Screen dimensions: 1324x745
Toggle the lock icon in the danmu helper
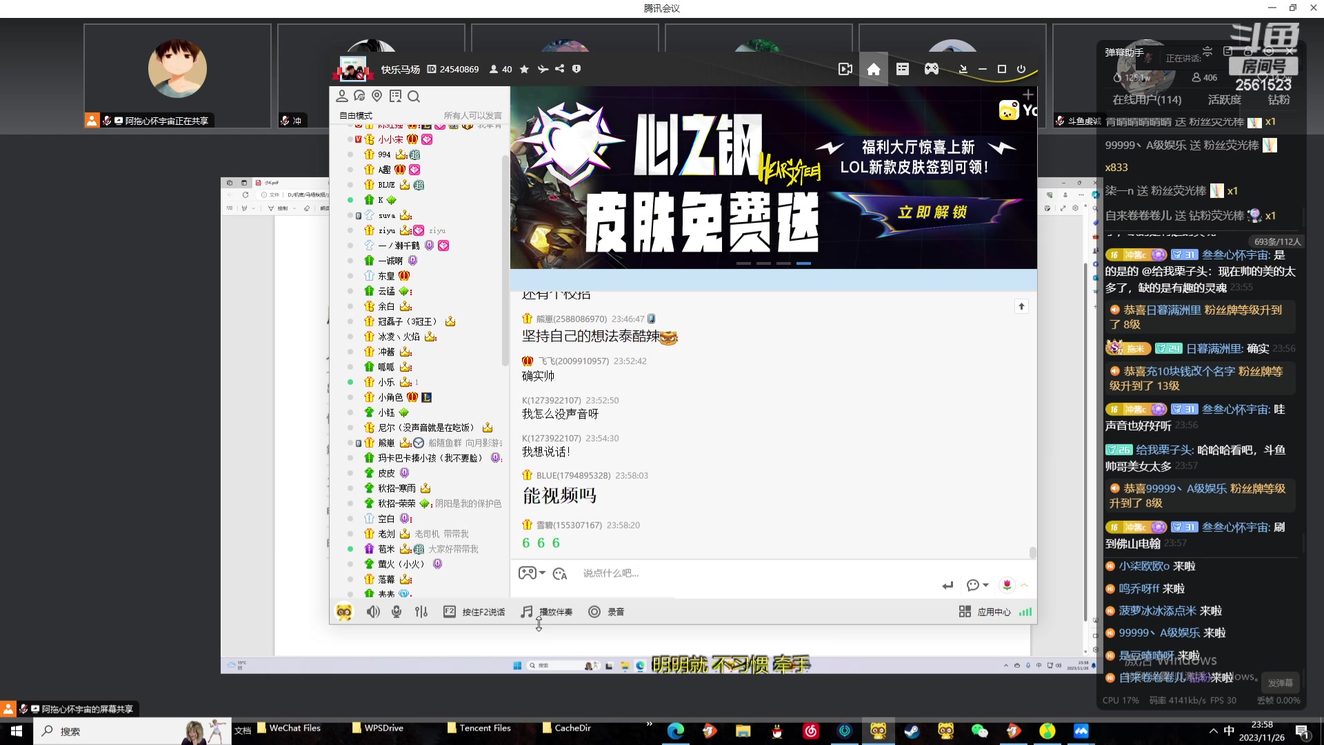[1248, 51]
